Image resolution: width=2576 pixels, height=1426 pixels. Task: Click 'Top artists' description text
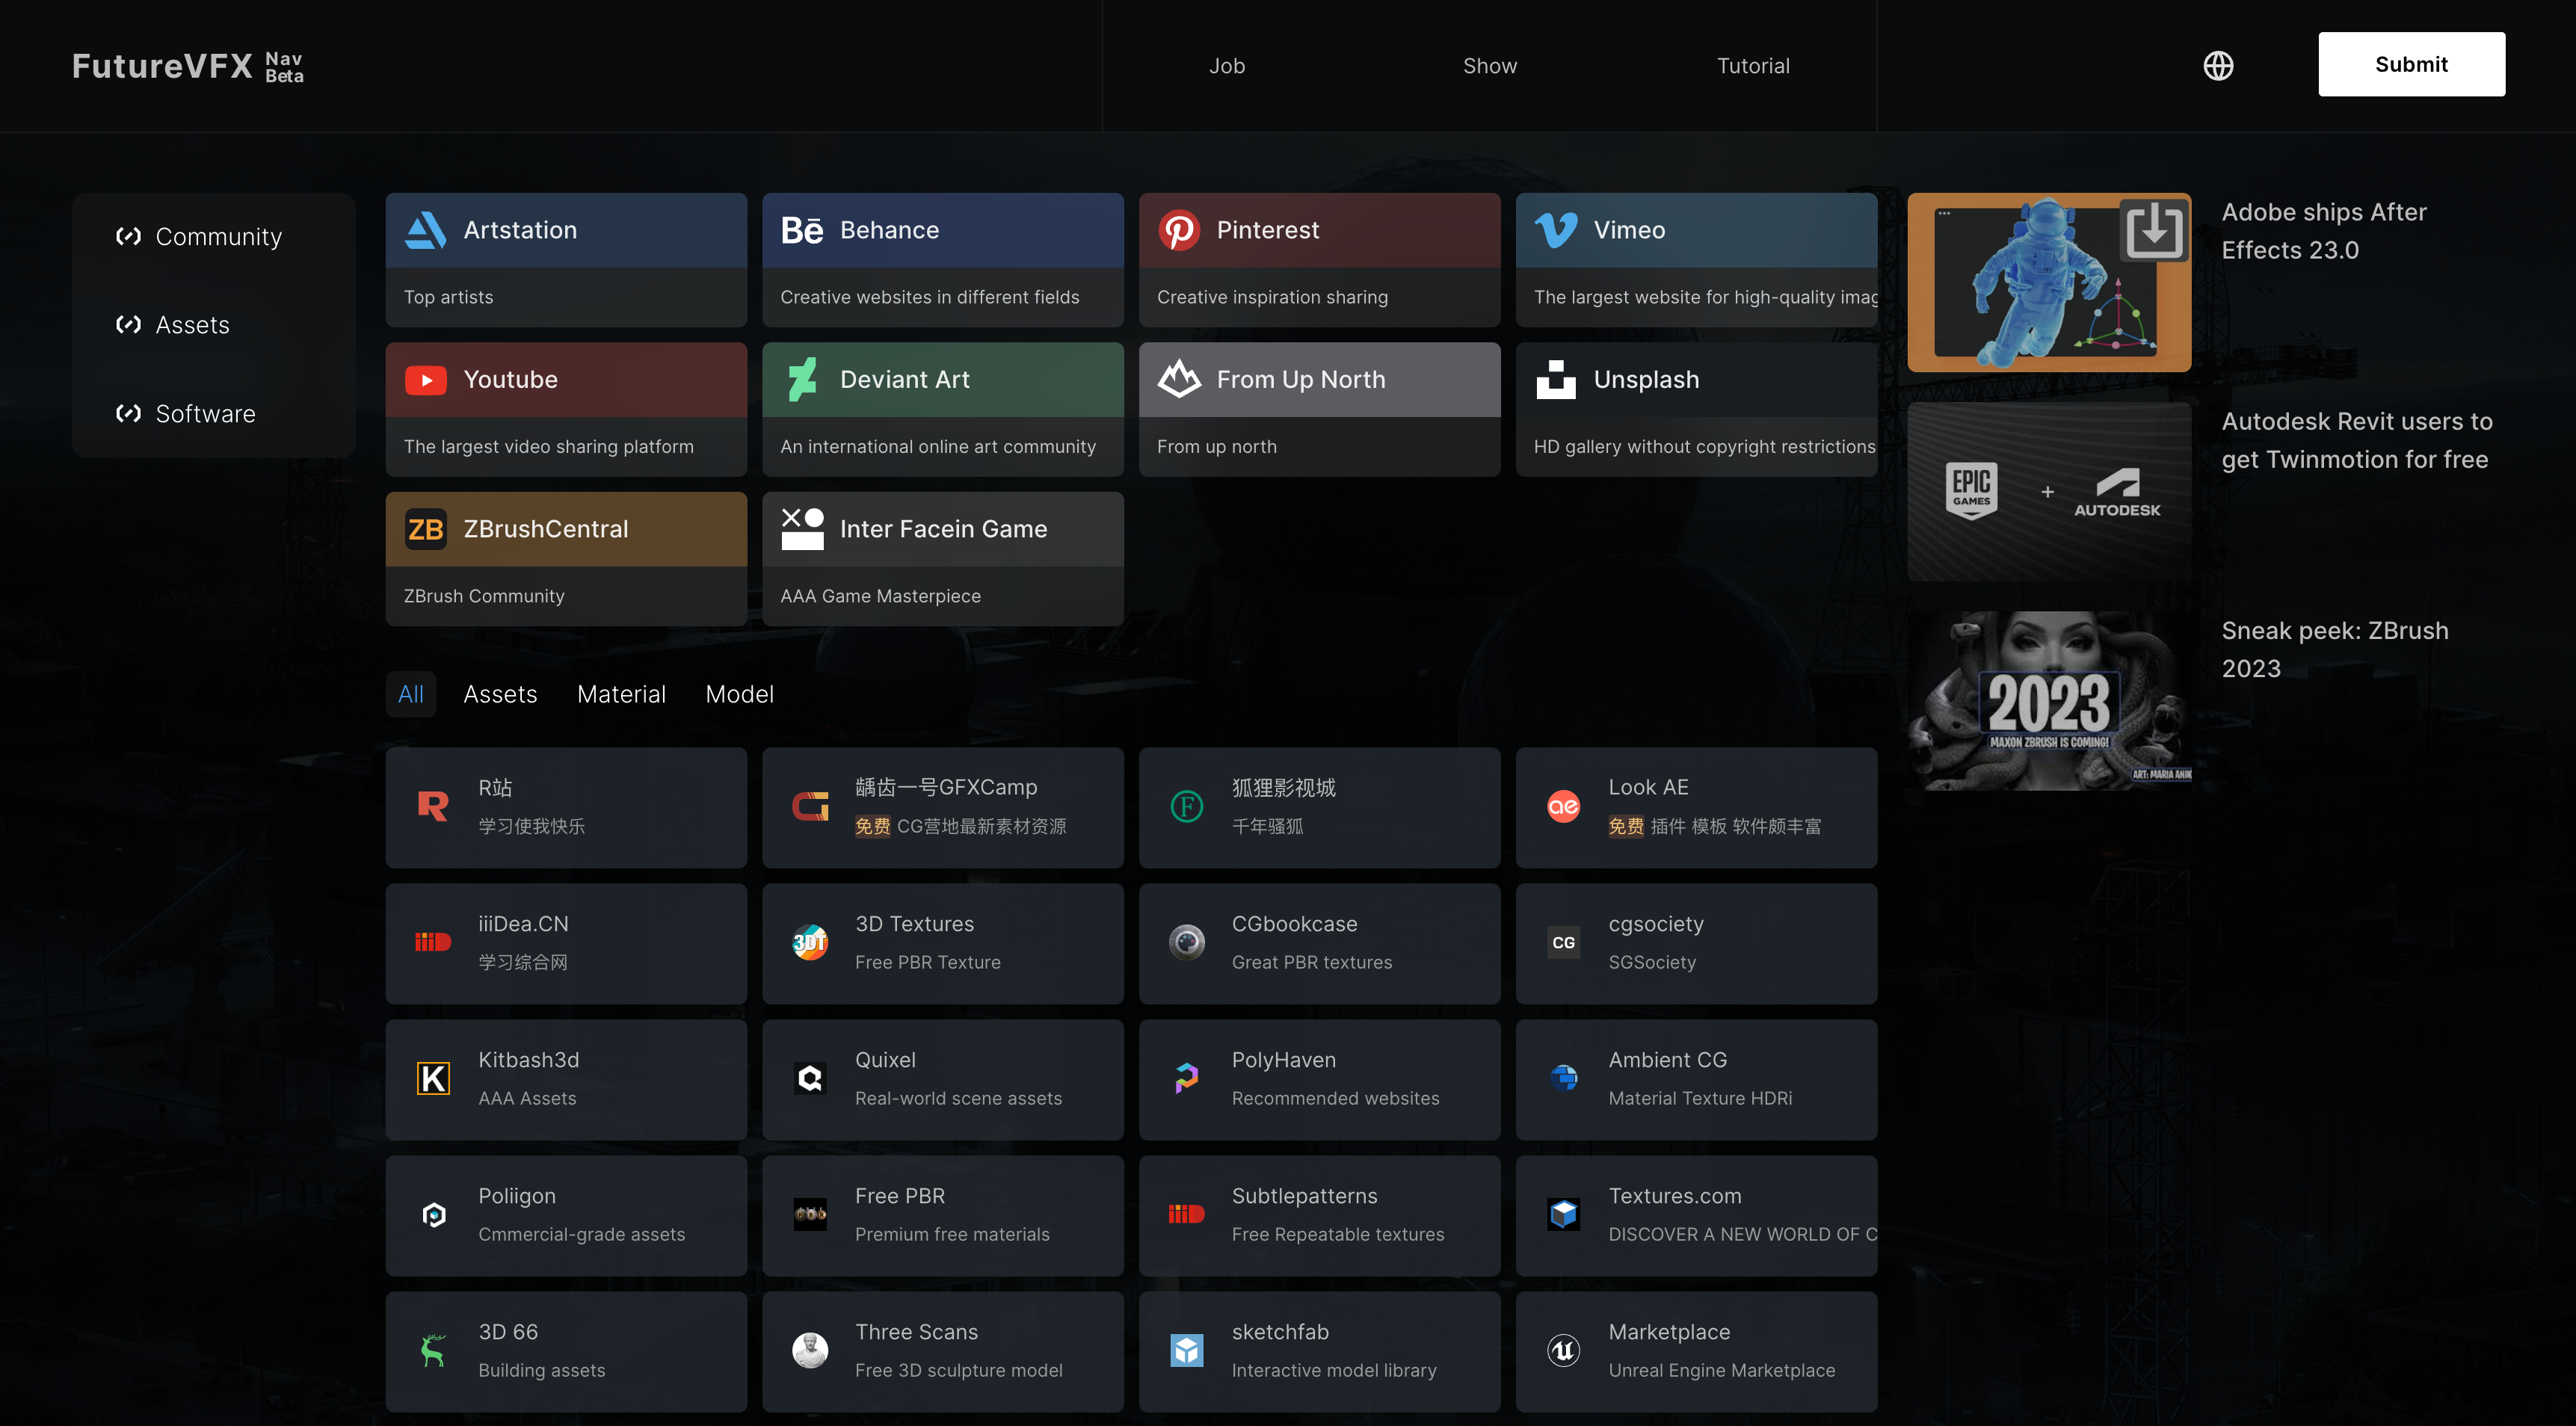click(448, 297)
